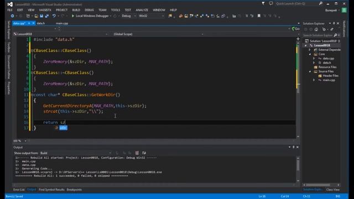Screen dimensions: 354x199
Task: Open the editor zoom level dropdown
Action: (x=25, y=141)
